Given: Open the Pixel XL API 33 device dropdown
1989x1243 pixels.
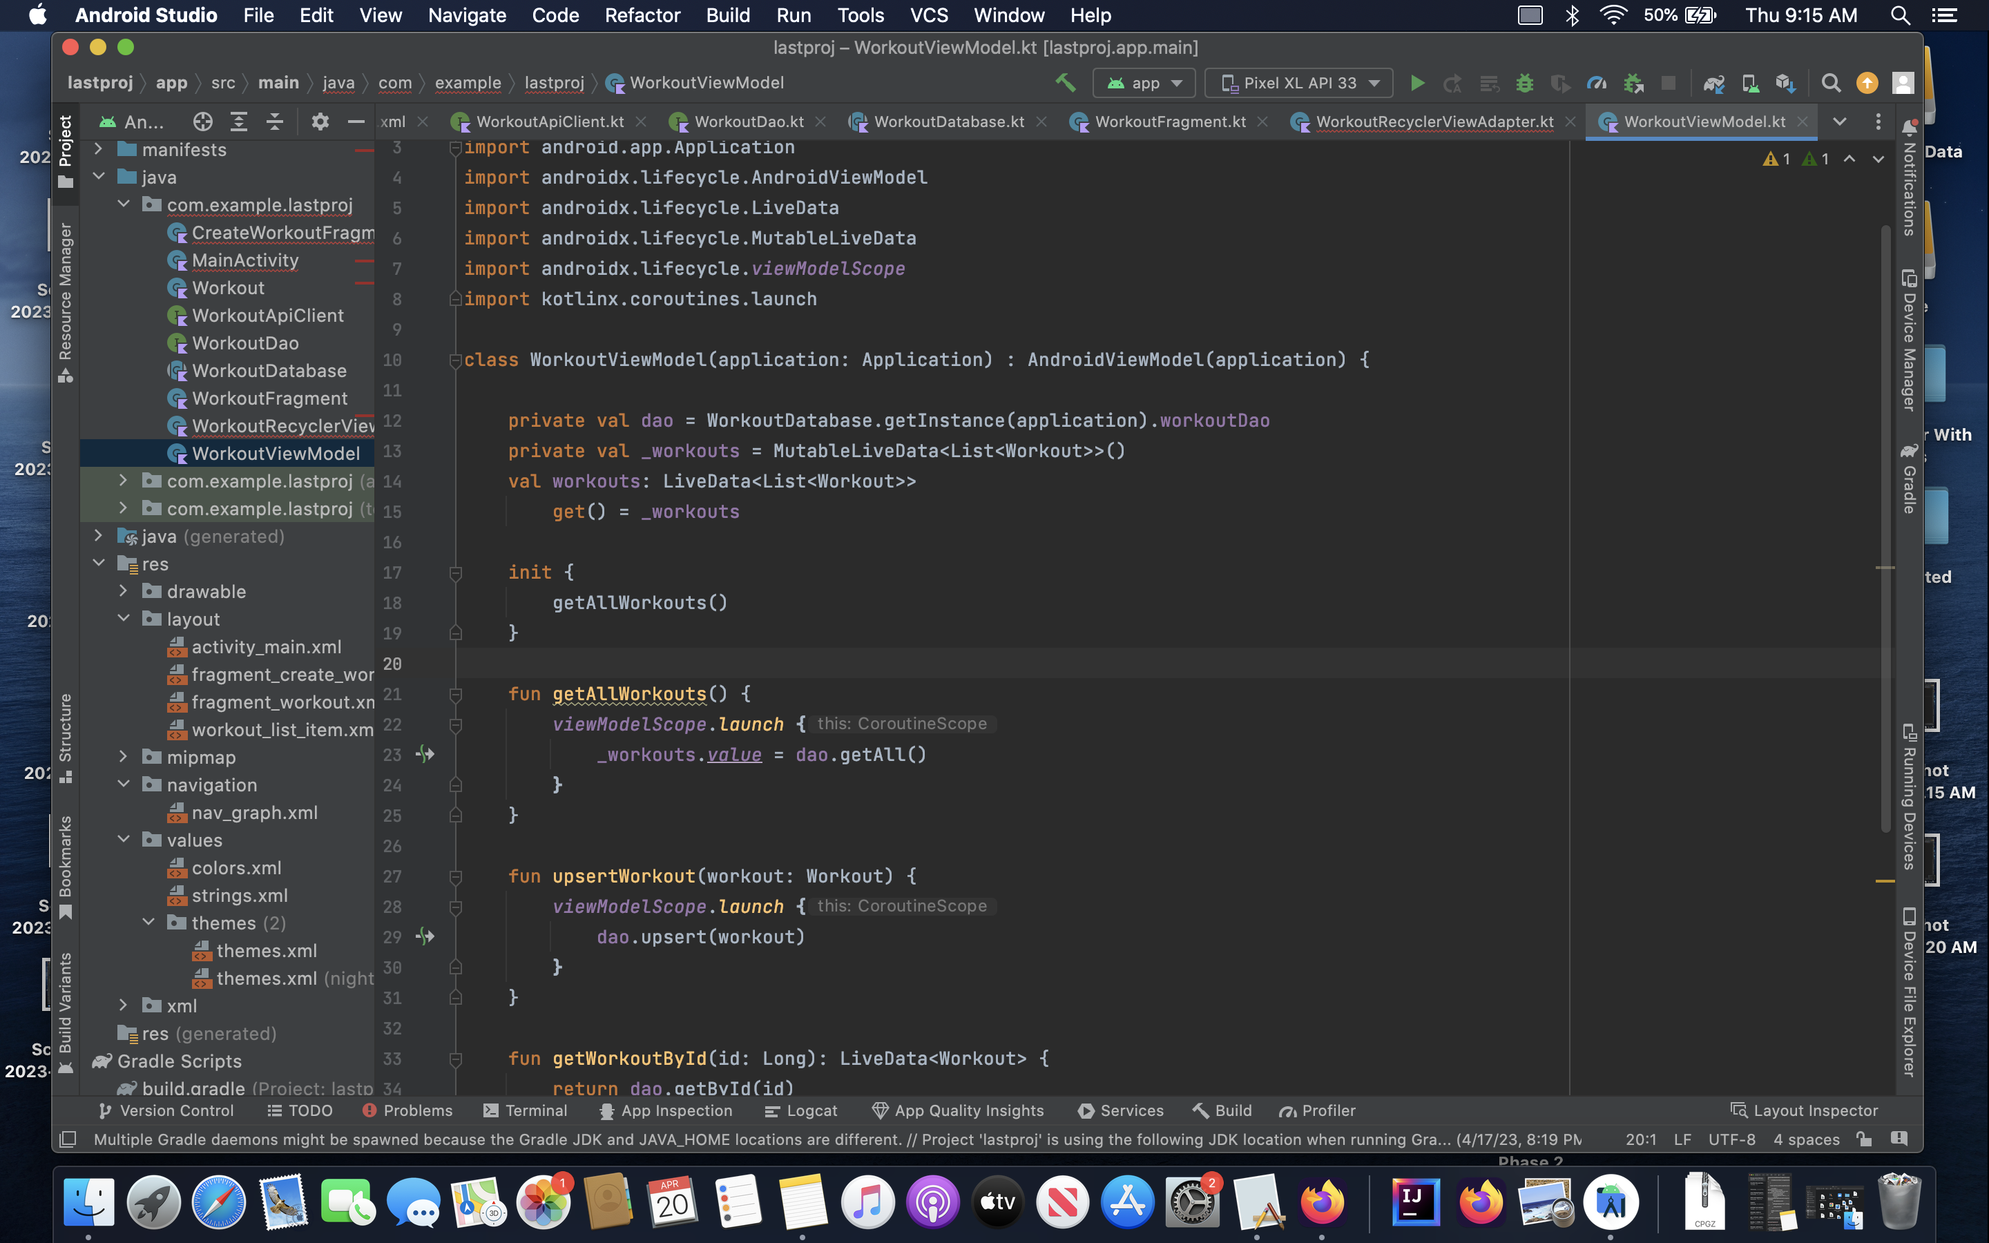Looking at the screenshot, I should (1298, 83).
